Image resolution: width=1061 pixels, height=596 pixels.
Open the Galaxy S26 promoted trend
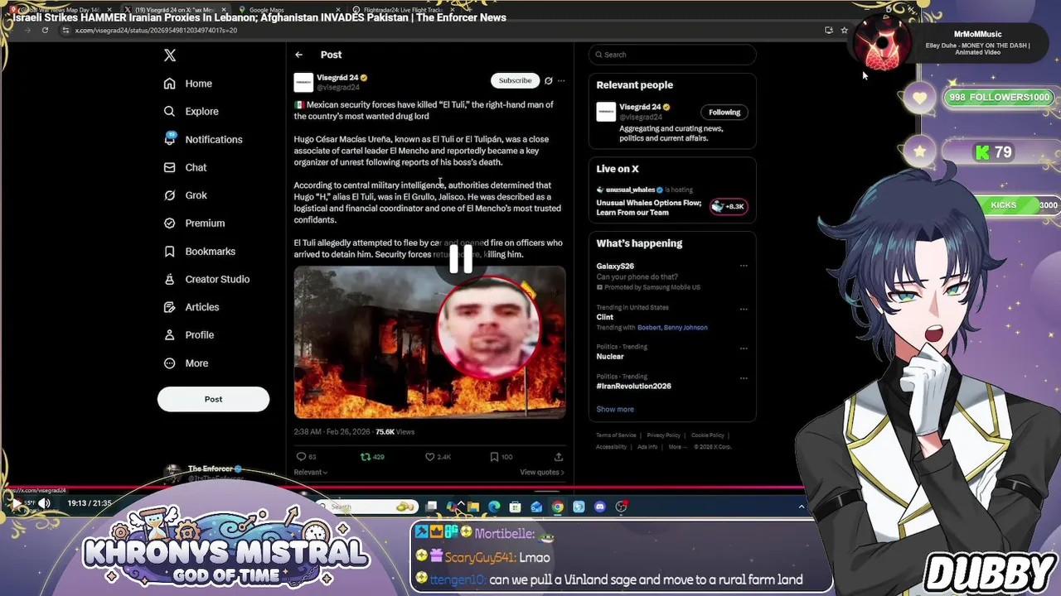pyautogui.click(x=615, y=267)
